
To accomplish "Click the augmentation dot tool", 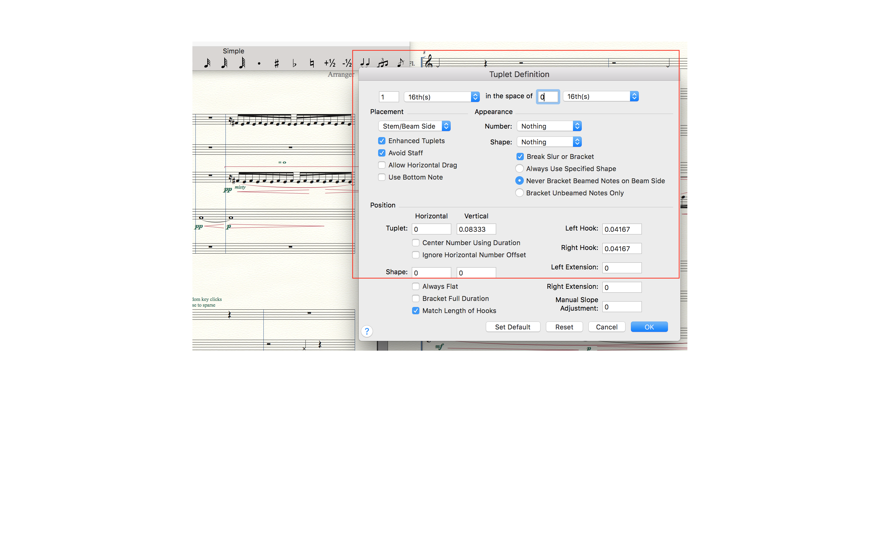I will click(259, 64).
